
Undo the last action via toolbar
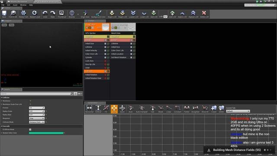(45, 14)
